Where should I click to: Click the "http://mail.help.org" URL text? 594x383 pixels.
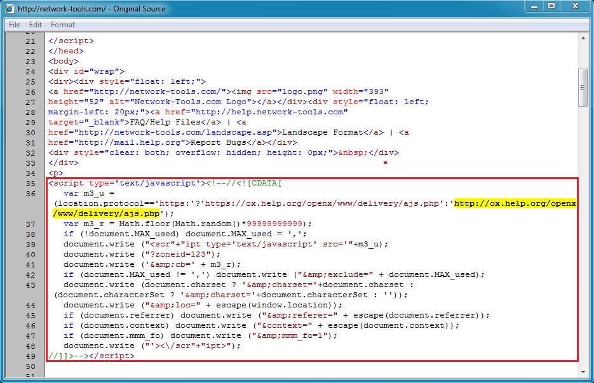129,143
